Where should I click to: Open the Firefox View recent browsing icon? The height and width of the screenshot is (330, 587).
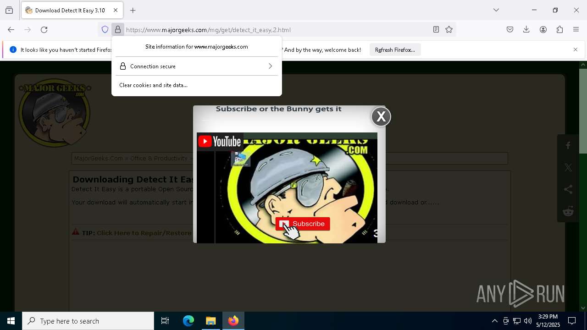(9, 10)
